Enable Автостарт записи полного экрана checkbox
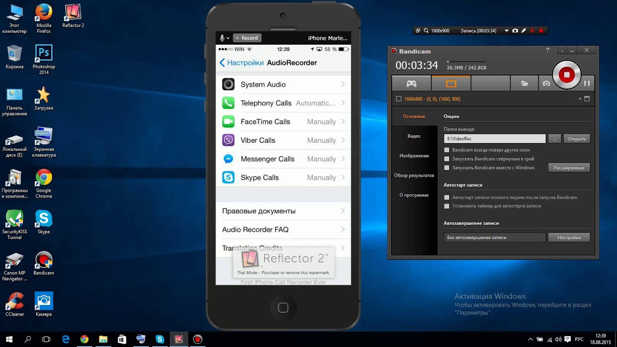Viewport: 617px width, 347px height. pyautogui.click(x=447, y=198)
